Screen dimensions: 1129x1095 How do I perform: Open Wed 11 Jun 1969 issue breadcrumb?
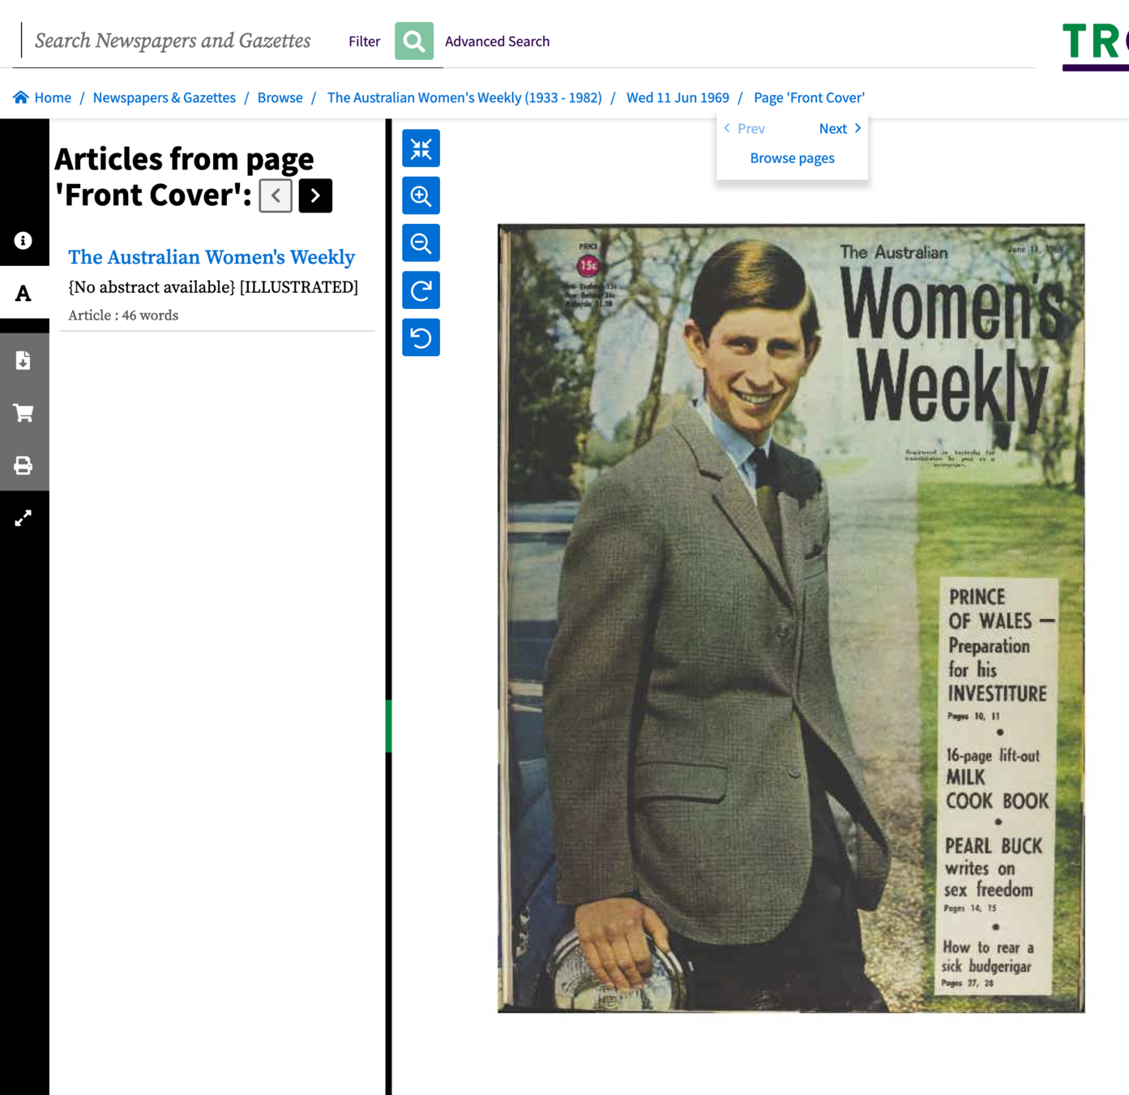[x=678, y=97]
